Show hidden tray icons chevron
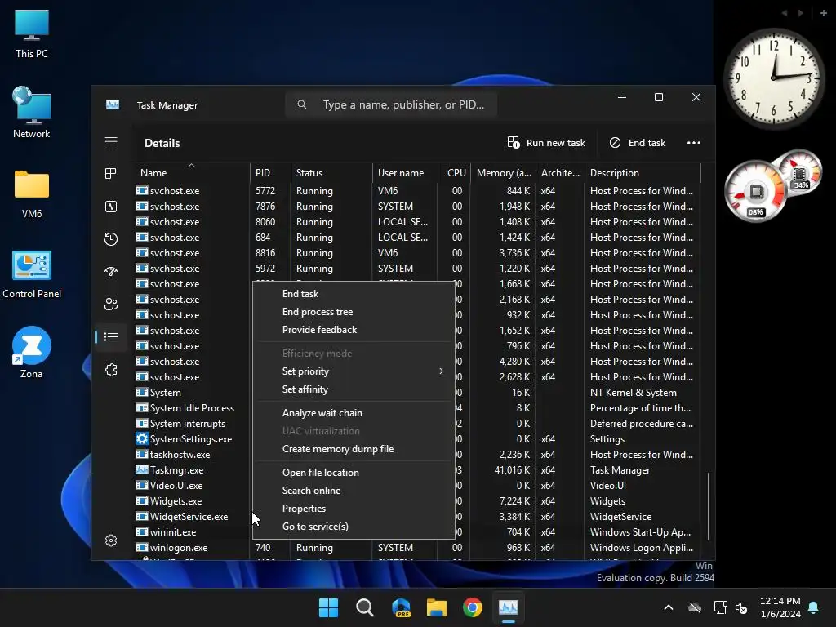 [668, 607]
